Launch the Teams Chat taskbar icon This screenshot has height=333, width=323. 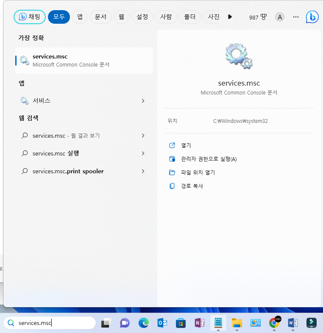(125, 323)
